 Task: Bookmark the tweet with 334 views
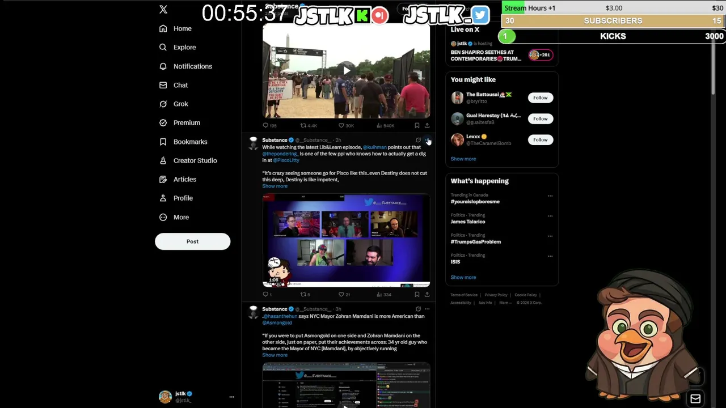coord(417,294)
